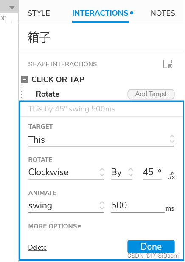This screenshot has height=262, width=185.
Task: Open the dropdown arrow at top left
Action: [12, 8]
